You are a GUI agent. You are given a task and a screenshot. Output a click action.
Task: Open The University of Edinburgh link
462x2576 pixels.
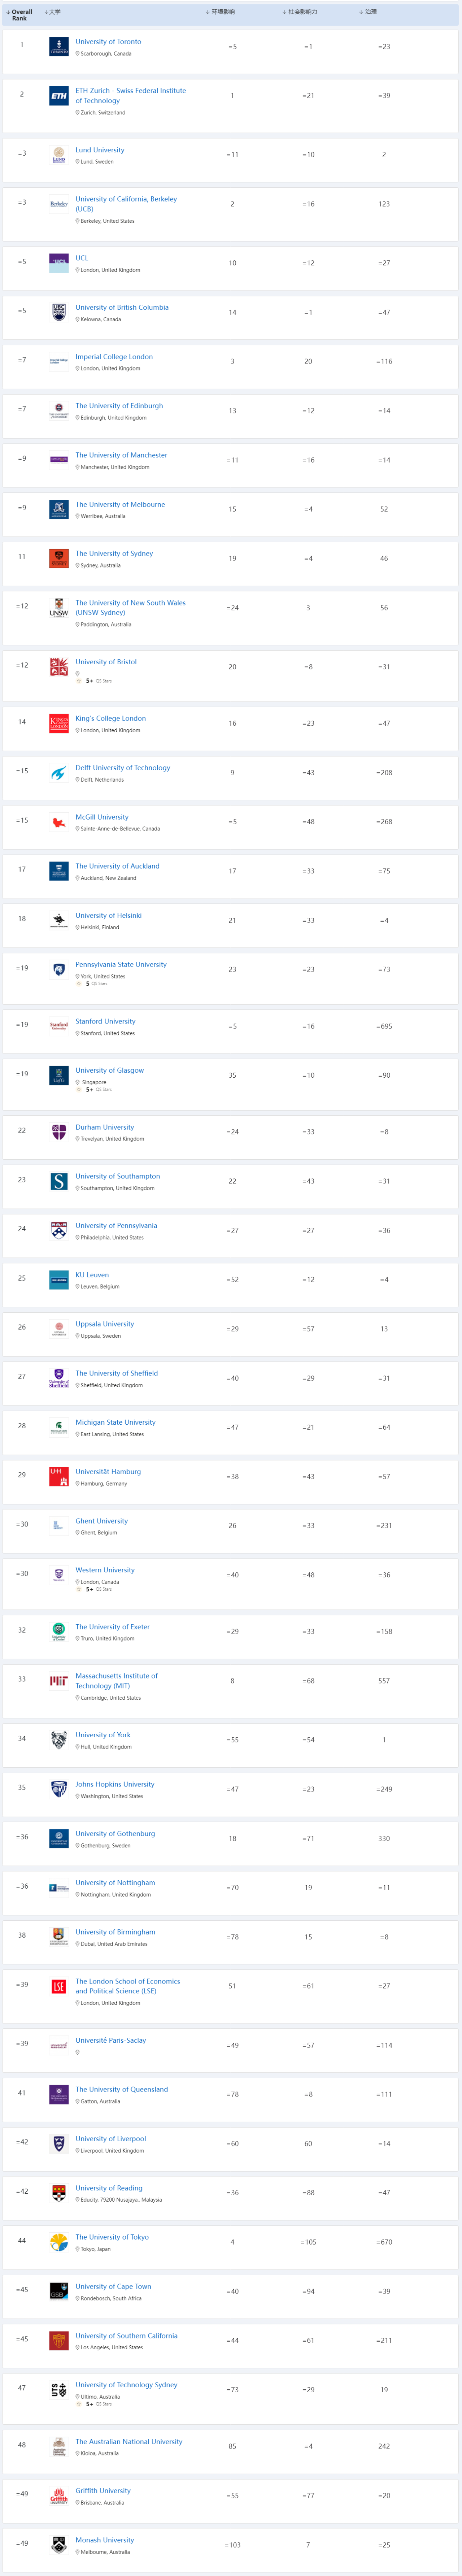tap(119, 406)
